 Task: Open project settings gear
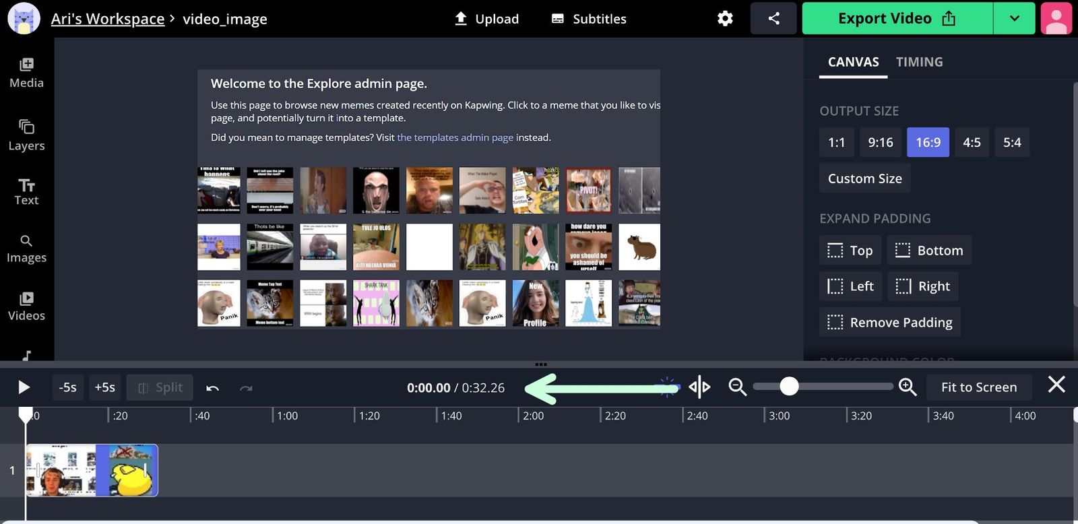pos(725,19)
